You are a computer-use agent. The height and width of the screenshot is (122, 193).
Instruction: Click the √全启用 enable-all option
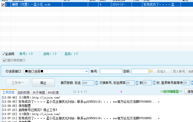pyautogui.click(x=8, y=54)
